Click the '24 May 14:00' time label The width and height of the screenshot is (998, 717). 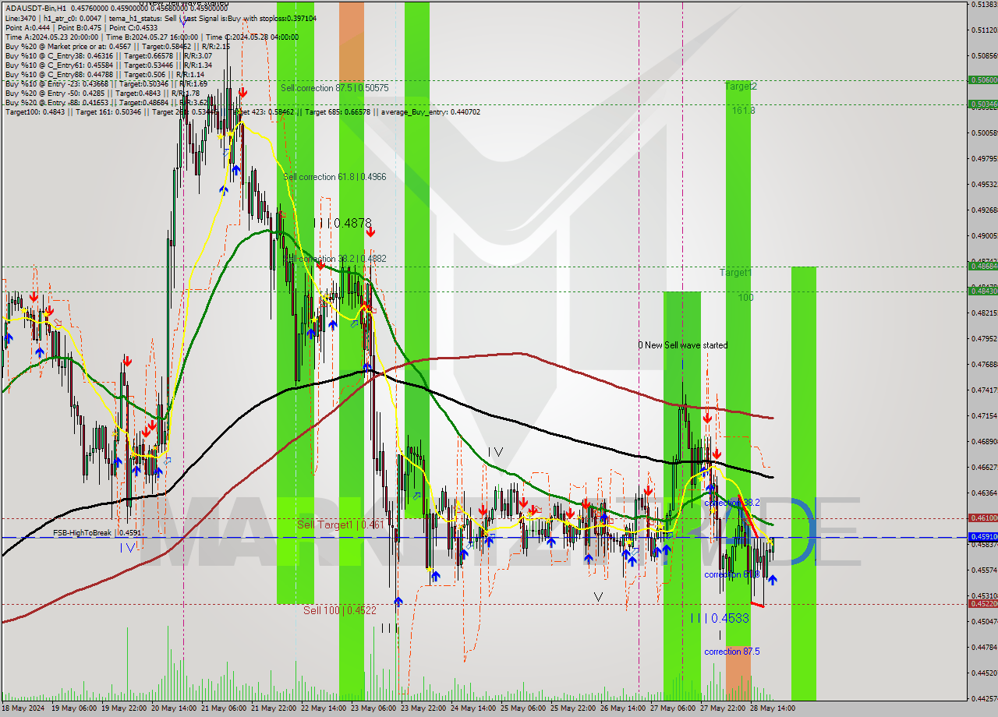click(472, 708)
